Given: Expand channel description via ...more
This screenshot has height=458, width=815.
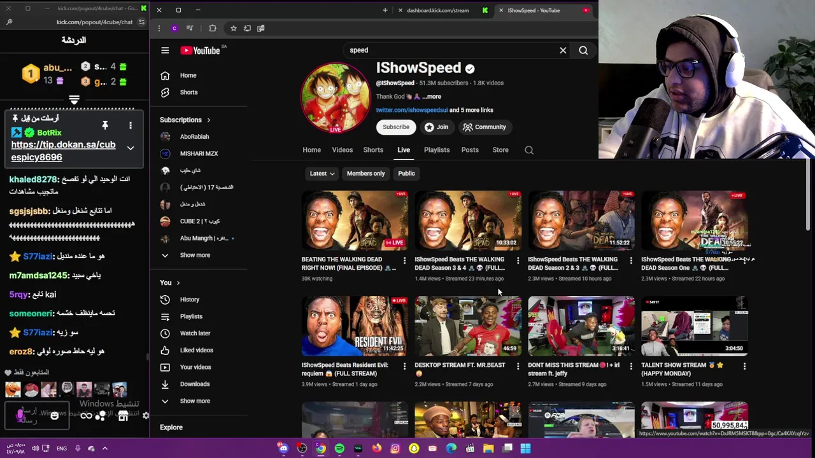Looking at the screenshot, I should coord(432,97).
